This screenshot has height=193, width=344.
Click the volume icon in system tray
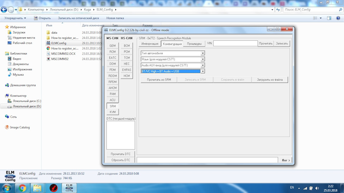point(317,188)
